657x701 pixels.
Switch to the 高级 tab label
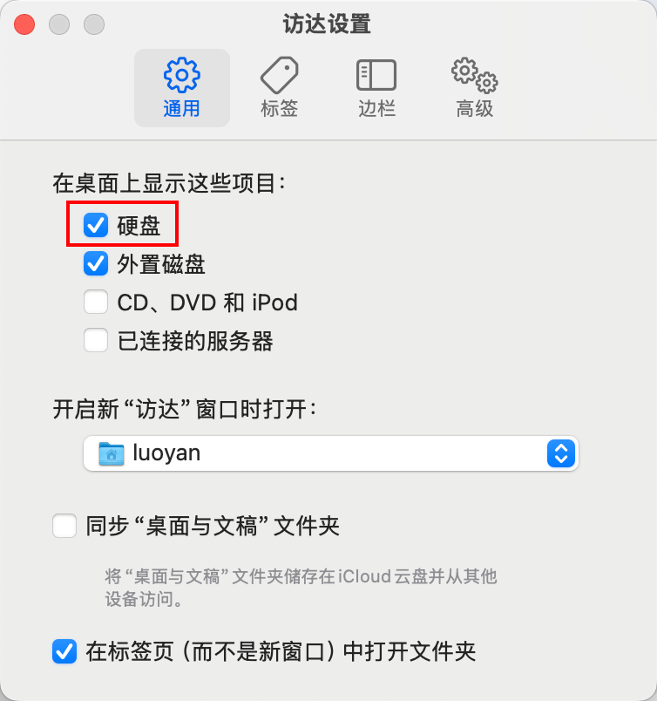475,109
